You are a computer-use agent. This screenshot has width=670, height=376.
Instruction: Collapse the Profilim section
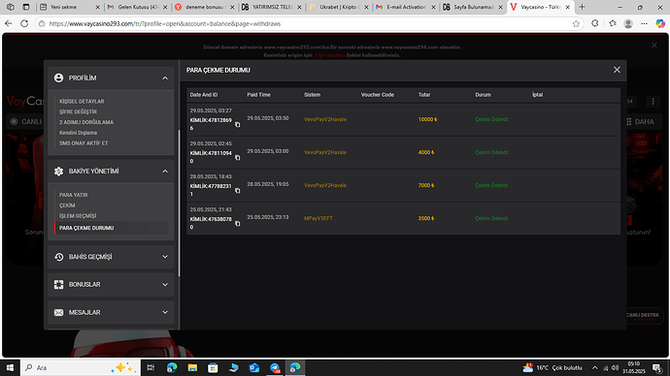165,78
